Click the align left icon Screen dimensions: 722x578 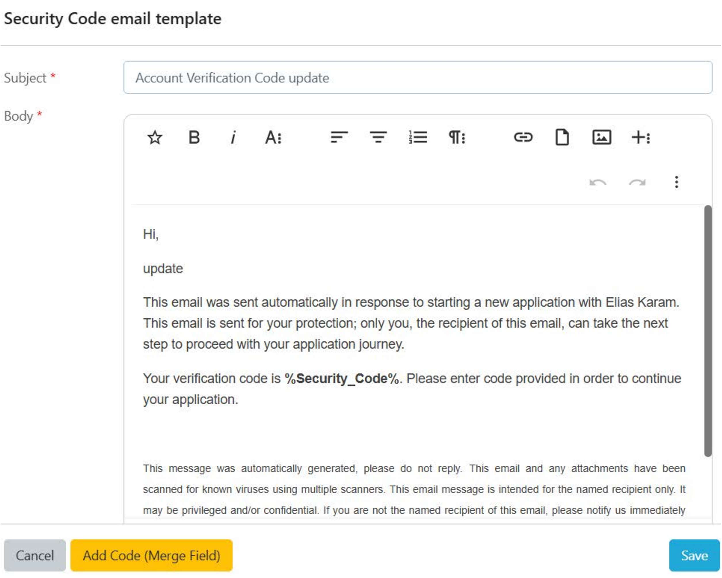pyautogui.click(x=339, y=137)
